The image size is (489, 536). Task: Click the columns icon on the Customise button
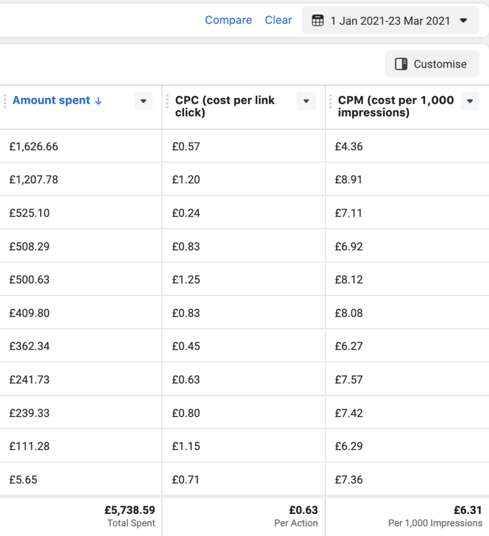click(x=401, y=64)
